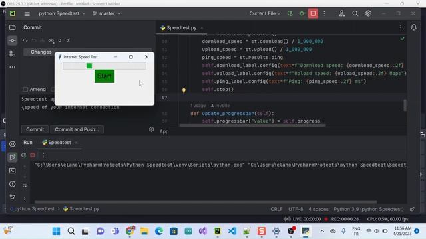426x239 pixels.
Task: Open commit options gear icon
Action: (151, 129)
